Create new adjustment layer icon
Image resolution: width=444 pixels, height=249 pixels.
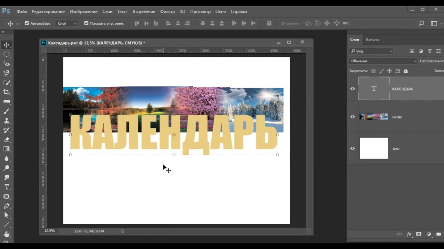coord(429,234)
